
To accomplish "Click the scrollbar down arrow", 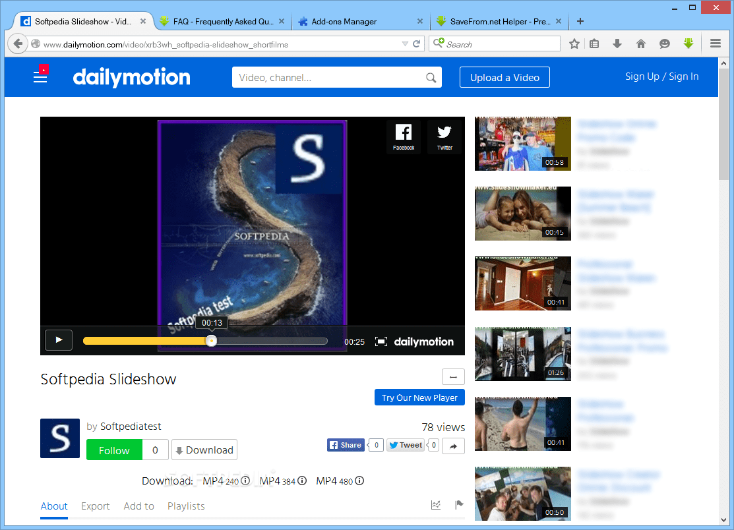I will point(723,519).
